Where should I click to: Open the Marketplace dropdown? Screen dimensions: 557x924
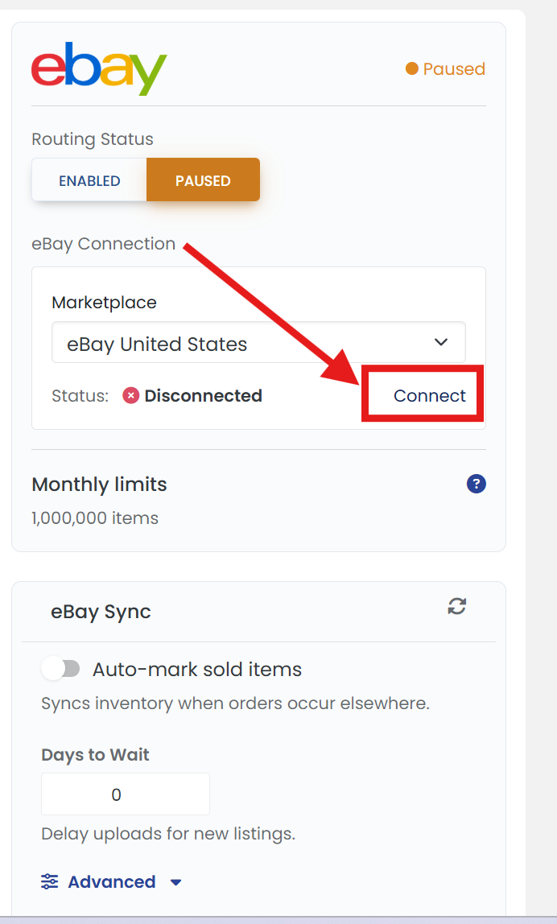[258, 342]
